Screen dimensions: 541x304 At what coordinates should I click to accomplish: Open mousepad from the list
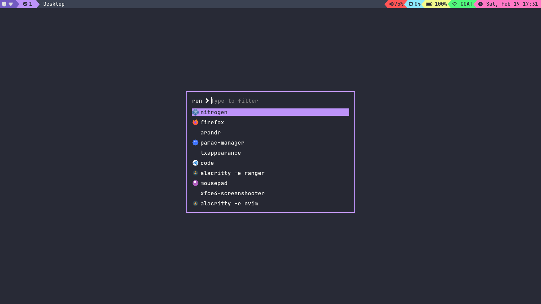[x=270, y=183]
